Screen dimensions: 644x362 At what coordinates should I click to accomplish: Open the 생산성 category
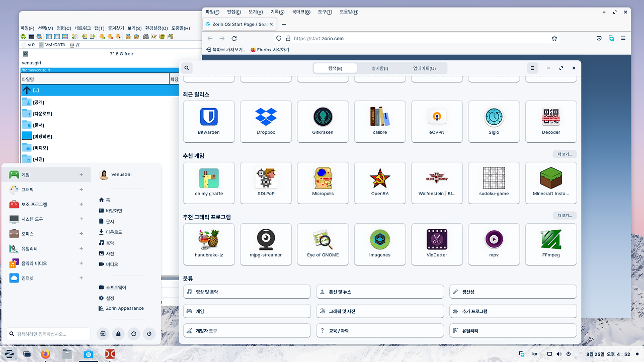pyautogui.click(x=513, y=292)
